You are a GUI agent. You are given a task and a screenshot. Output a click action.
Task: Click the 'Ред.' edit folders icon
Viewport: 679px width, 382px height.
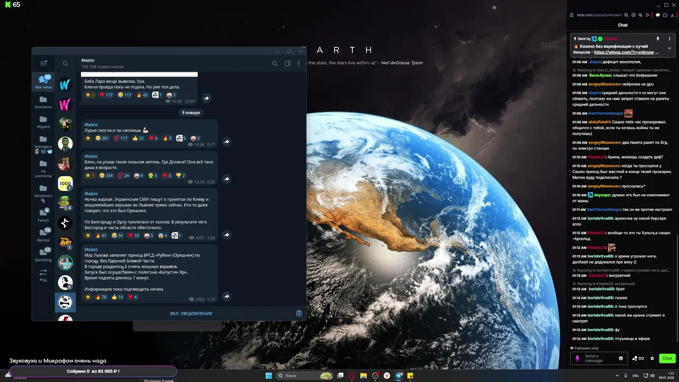tap(43, 275)
